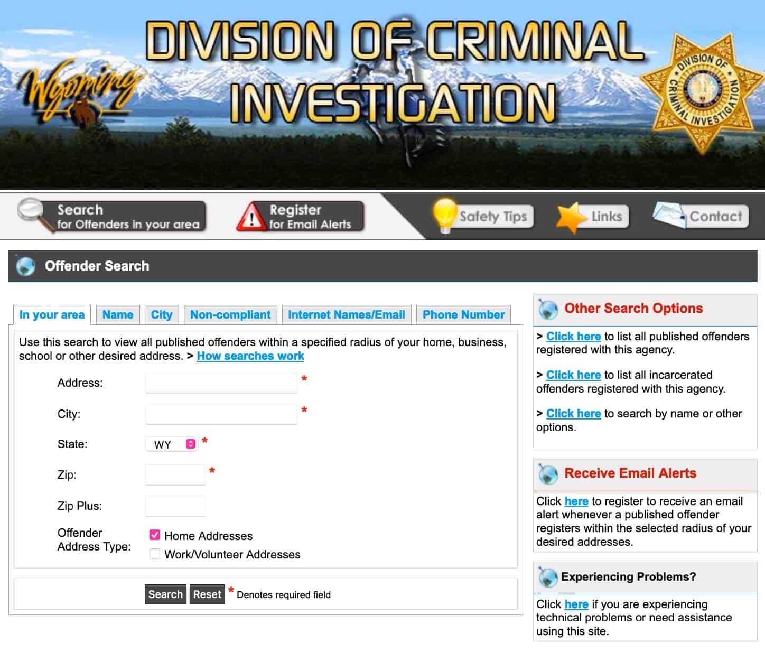Open Contact via the envelope icon

668,215
